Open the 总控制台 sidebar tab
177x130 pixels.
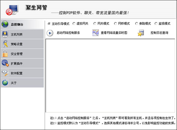22,24
